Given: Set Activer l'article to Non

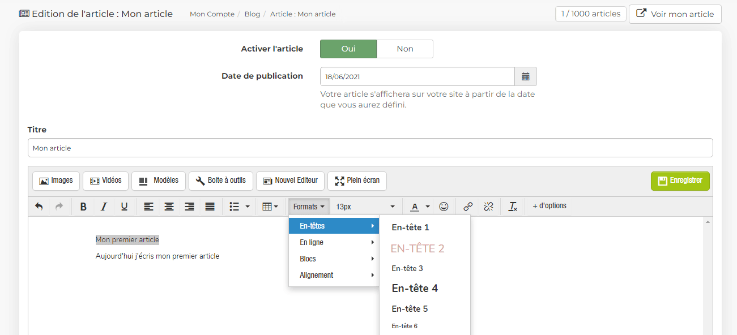Looking at the screenshot, I should tap(405, 49).
